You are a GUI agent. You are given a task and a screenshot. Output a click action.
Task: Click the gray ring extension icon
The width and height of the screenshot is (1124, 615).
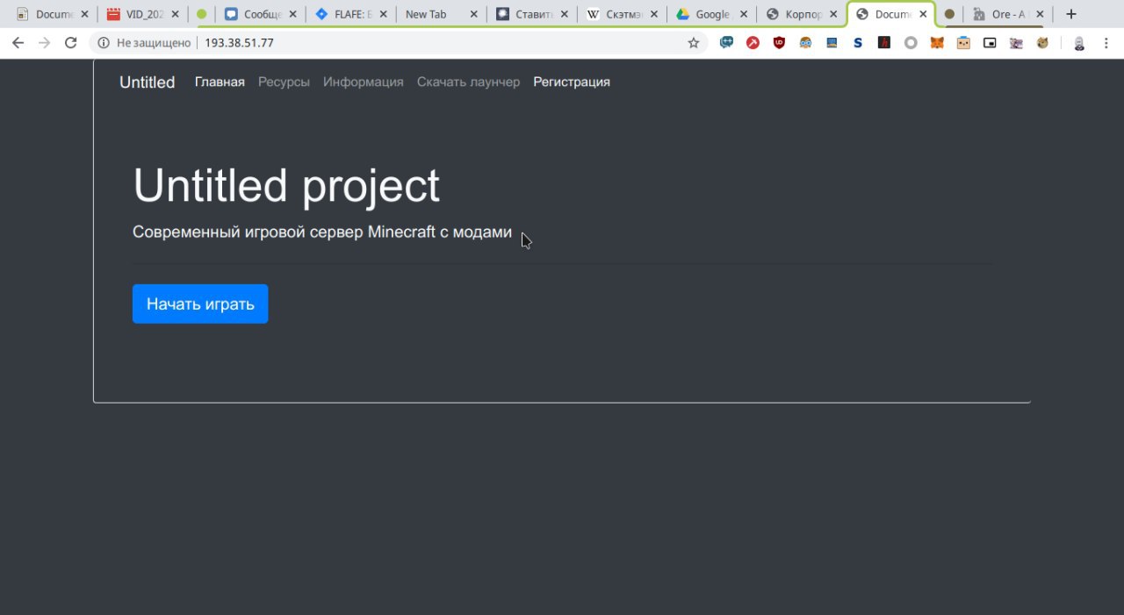[911, 42]
